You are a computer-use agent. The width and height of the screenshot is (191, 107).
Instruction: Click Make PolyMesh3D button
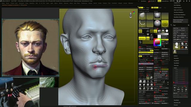[x=182, y=36]
